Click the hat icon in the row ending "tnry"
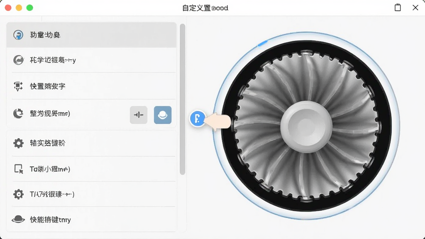This screenshot has width=425, height=239. click(x=18, y=219)
